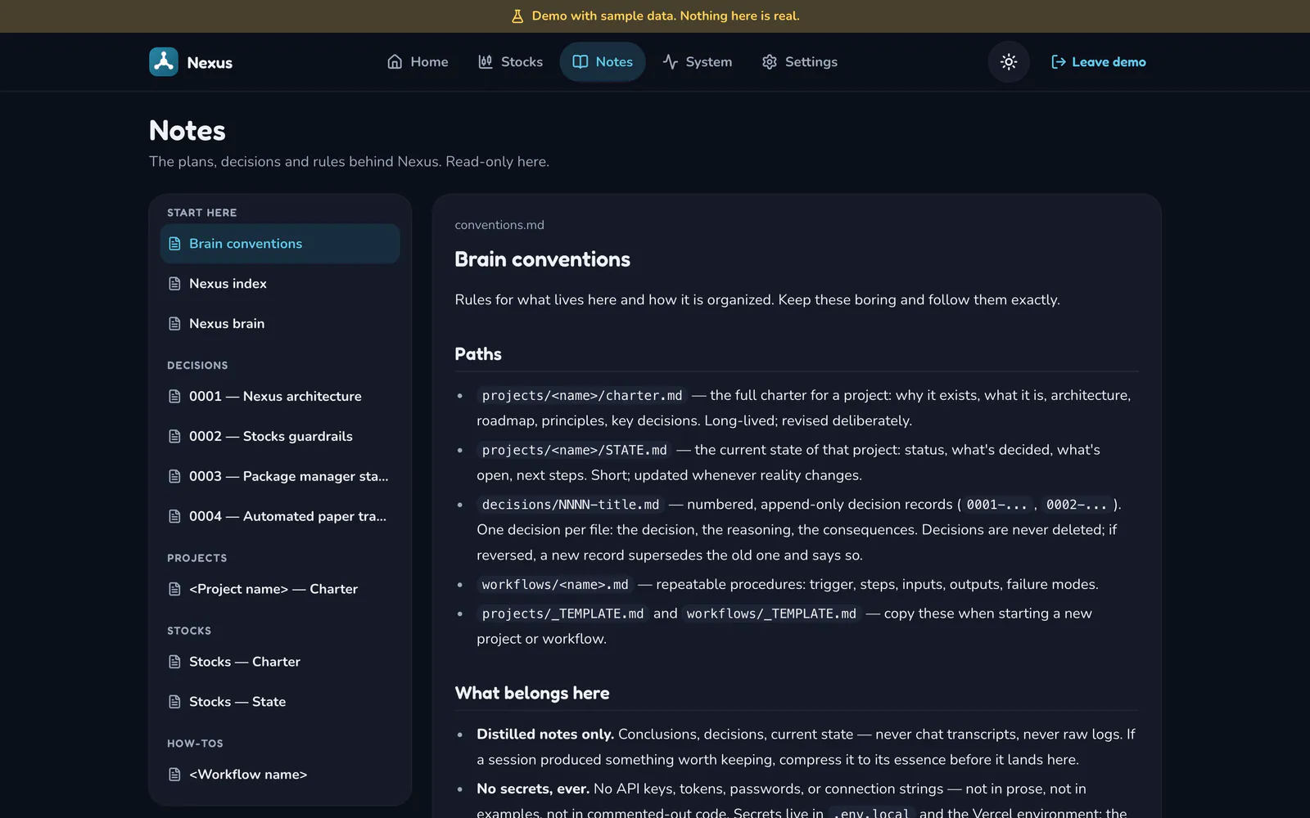
Task: Click document icon beside Stocks — State
Action: [x=174, y=702]
